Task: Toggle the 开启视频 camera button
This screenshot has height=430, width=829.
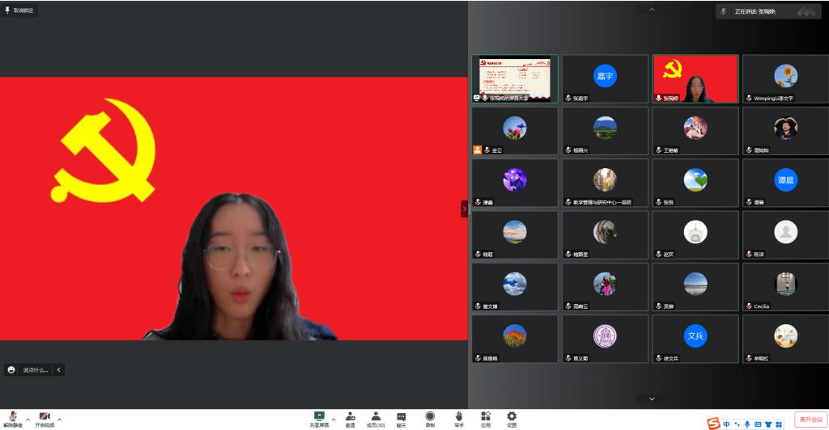Action: click(x=45, y=417)
